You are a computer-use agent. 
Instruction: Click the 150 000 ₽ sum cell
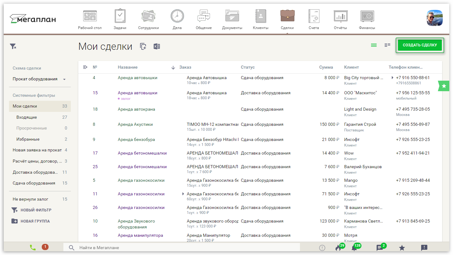(x=329, y=124)
